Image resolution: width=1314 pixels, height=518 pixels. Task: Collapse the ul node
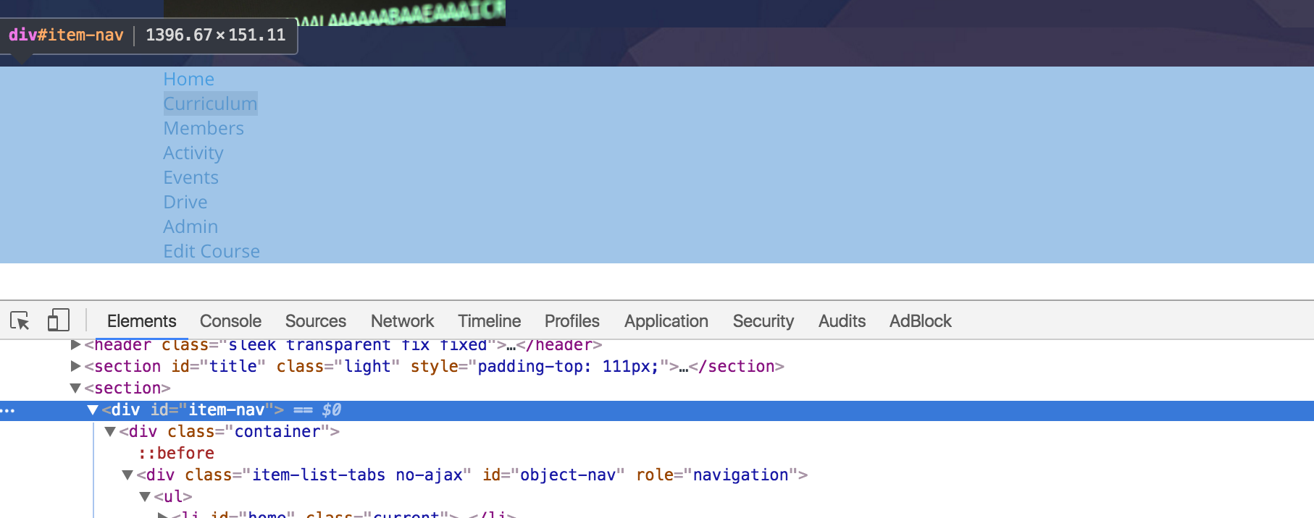145,496
